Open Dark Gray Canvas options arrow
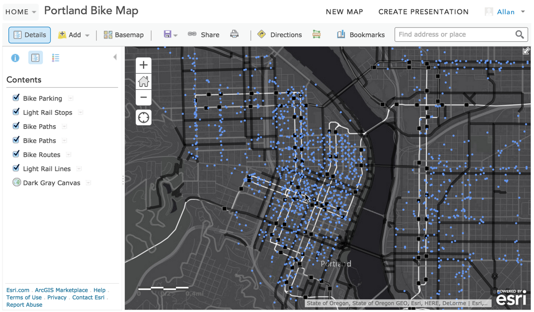 88,183
